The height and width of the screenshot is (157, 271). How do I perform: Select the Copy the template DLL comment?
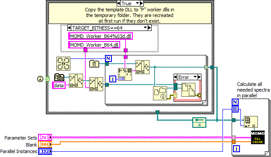tap(130, 15)
